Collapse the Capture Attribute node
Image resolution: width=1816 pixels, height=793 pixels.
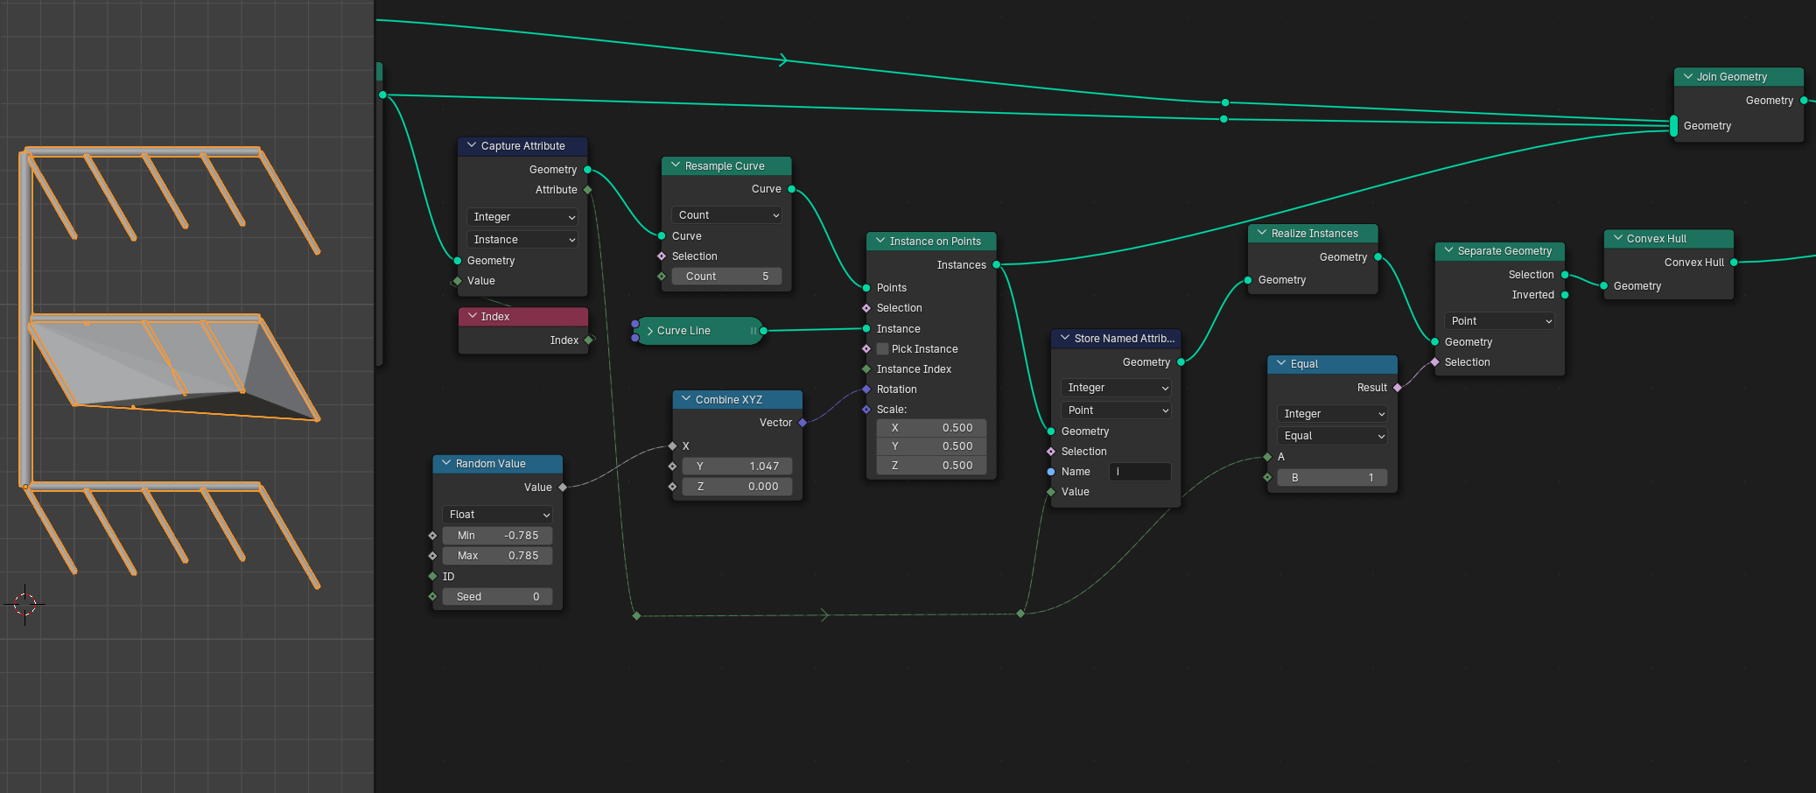click(472, 145)
